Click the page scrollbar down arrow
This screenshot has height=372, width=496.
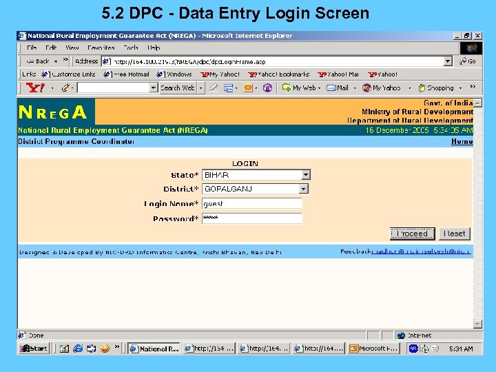click(x=477, y=324)
